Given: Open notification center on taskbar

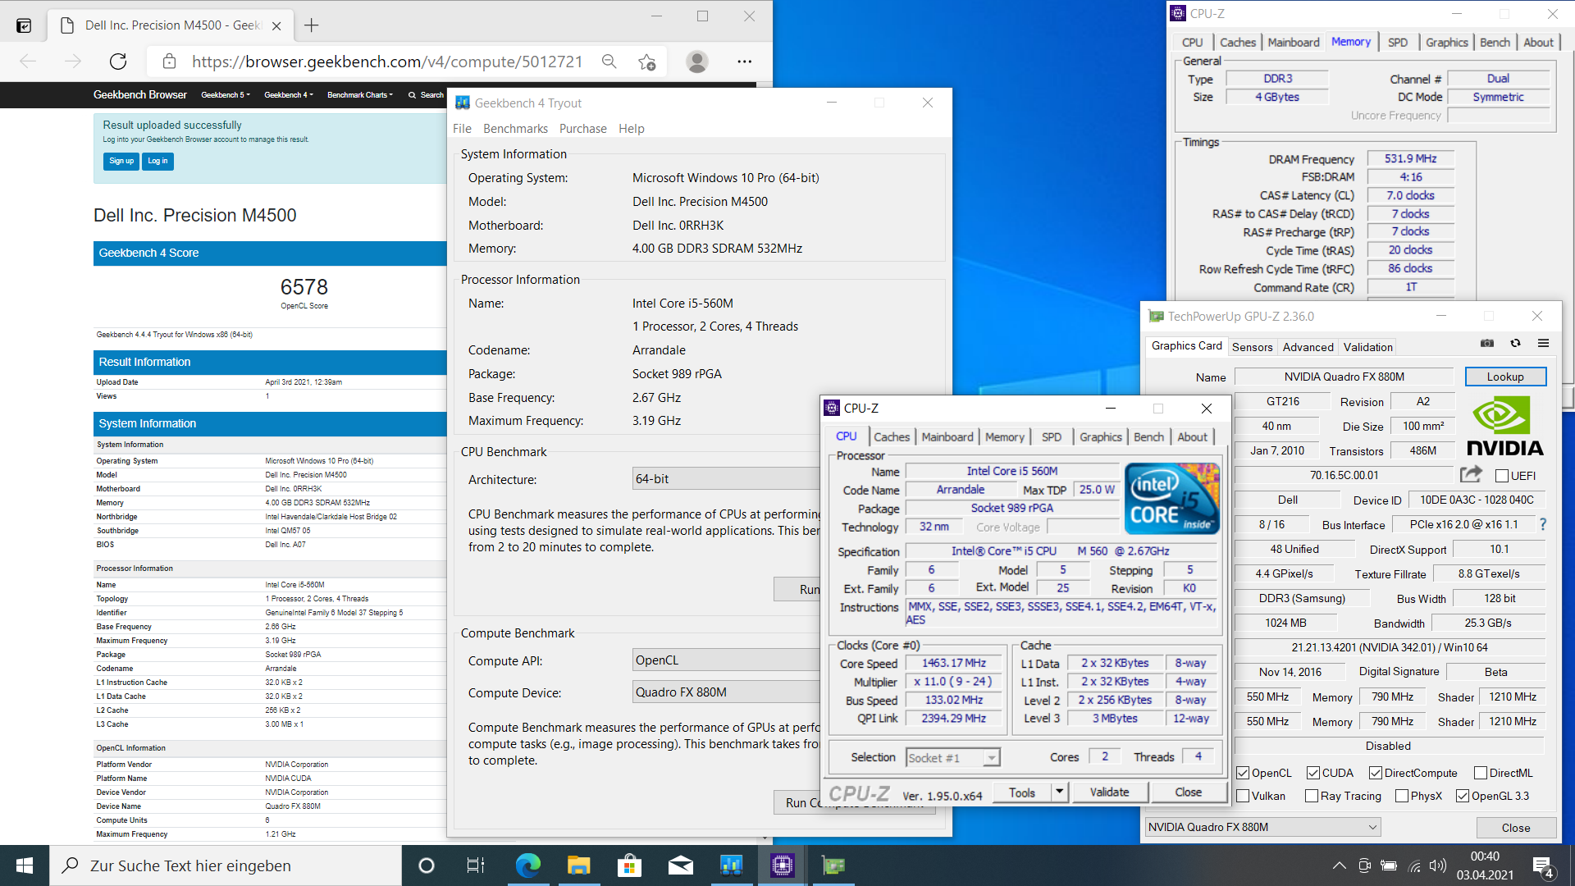Looking at the screenshot, I should (x=1543, y=867).
